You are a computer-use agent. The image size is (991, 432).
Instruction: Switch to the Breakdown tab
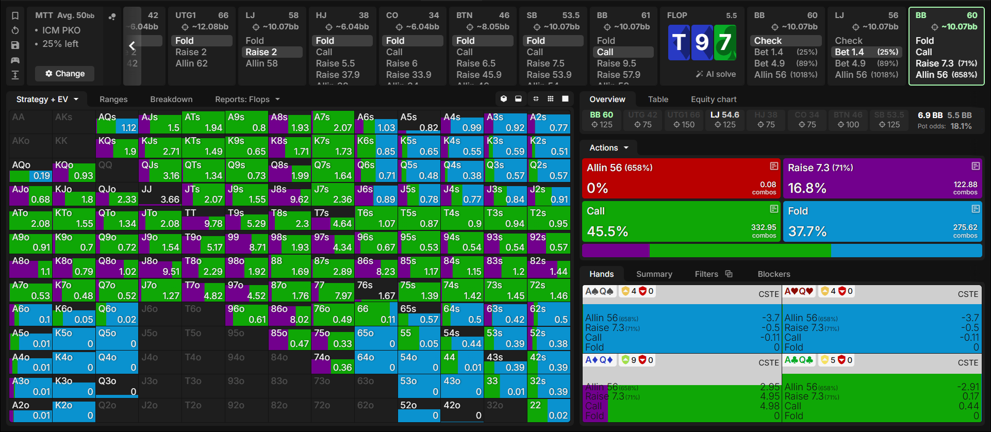[171, 99]
